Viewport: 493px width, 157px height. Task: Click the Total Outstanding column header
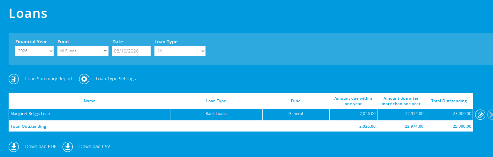point(449,101)
